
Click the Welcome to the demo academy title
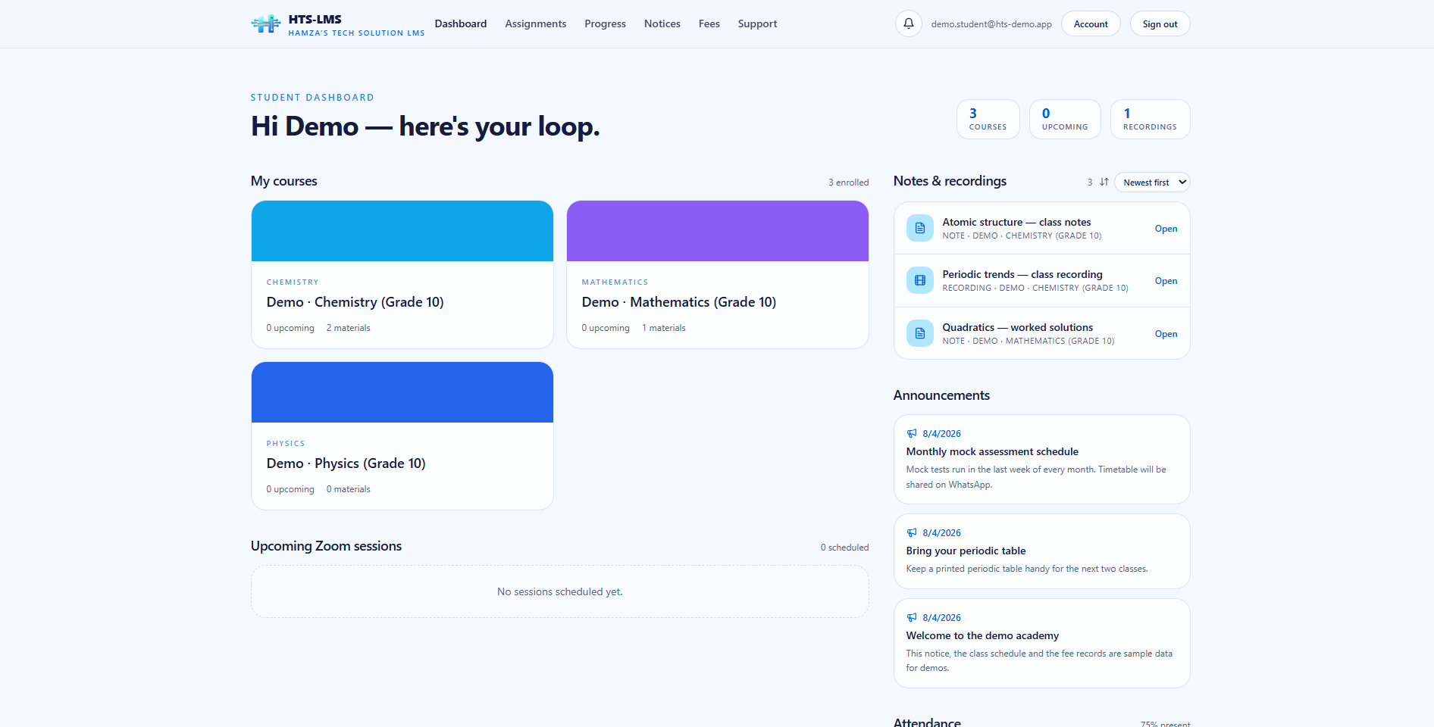point(982,635)
